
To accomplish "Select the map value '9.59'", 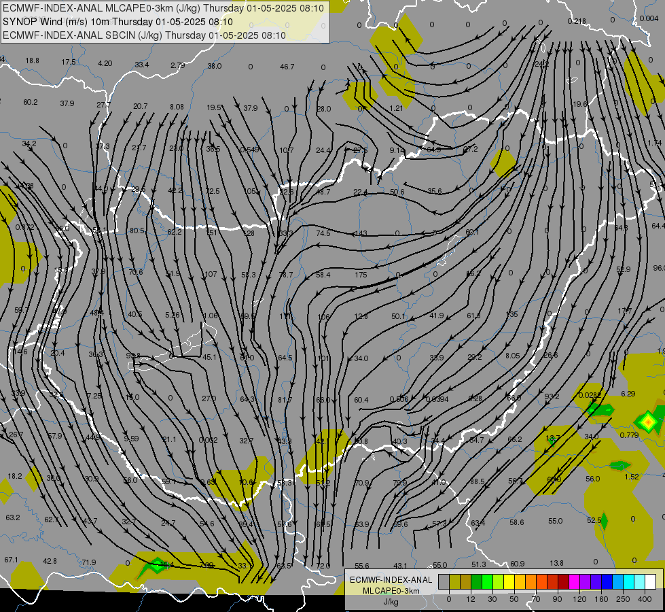I will pos(131,439).
